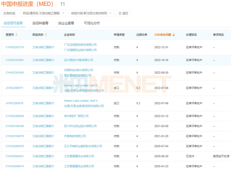
Task: Open acceptance number CYHS2202170
Action: (15, 47)
